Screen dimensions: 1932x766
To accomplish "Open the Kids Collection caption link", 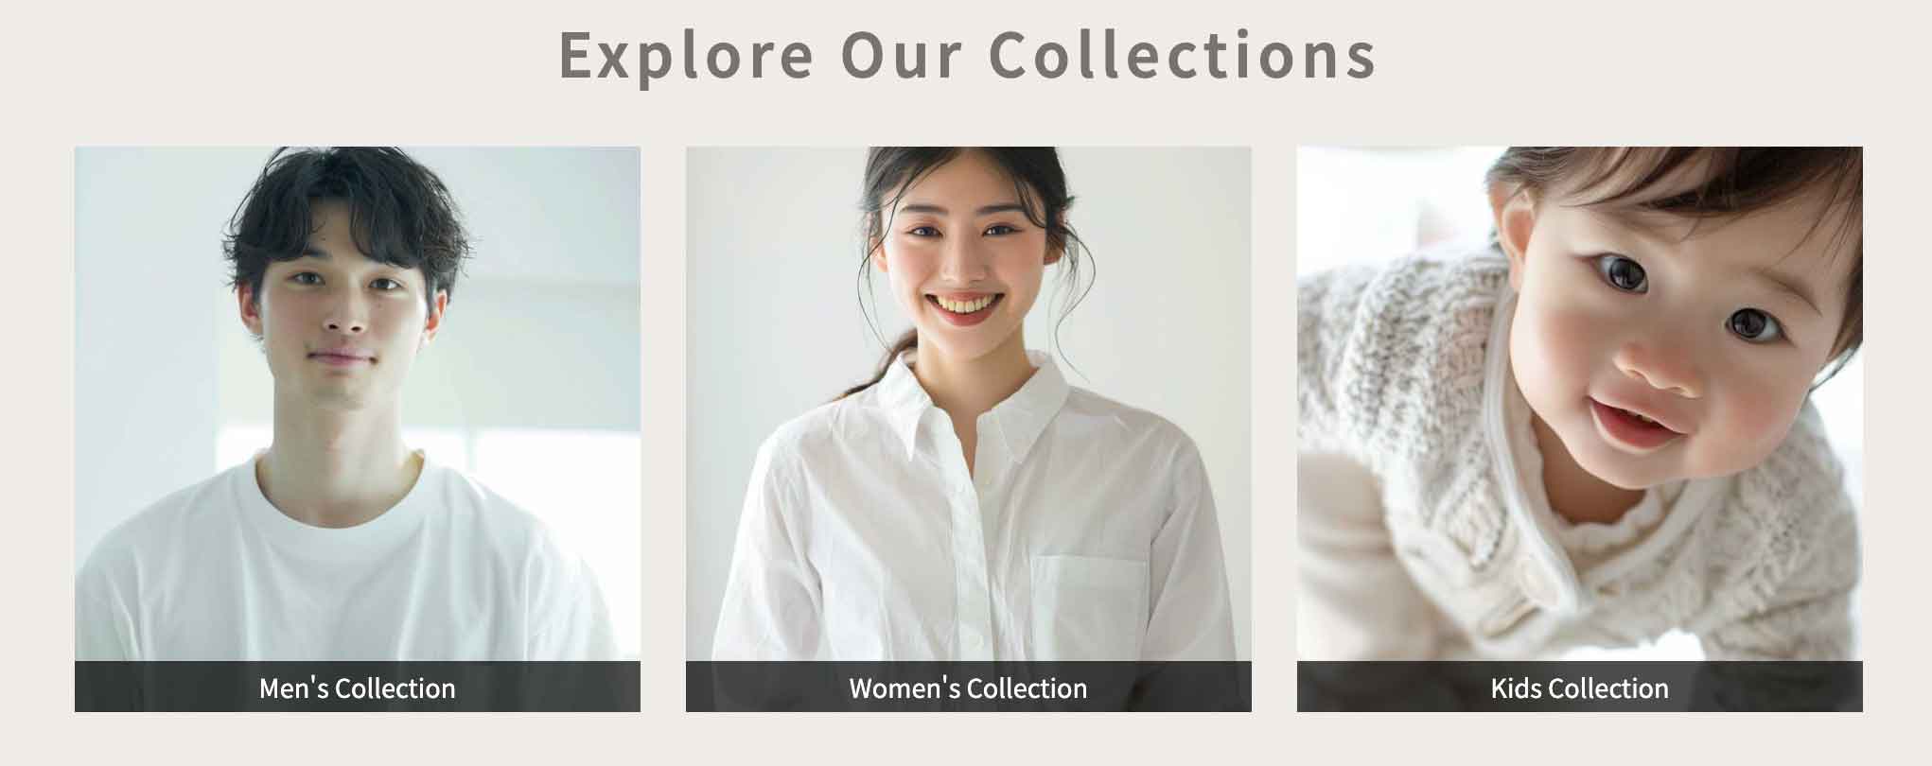I will point(1580,688).
